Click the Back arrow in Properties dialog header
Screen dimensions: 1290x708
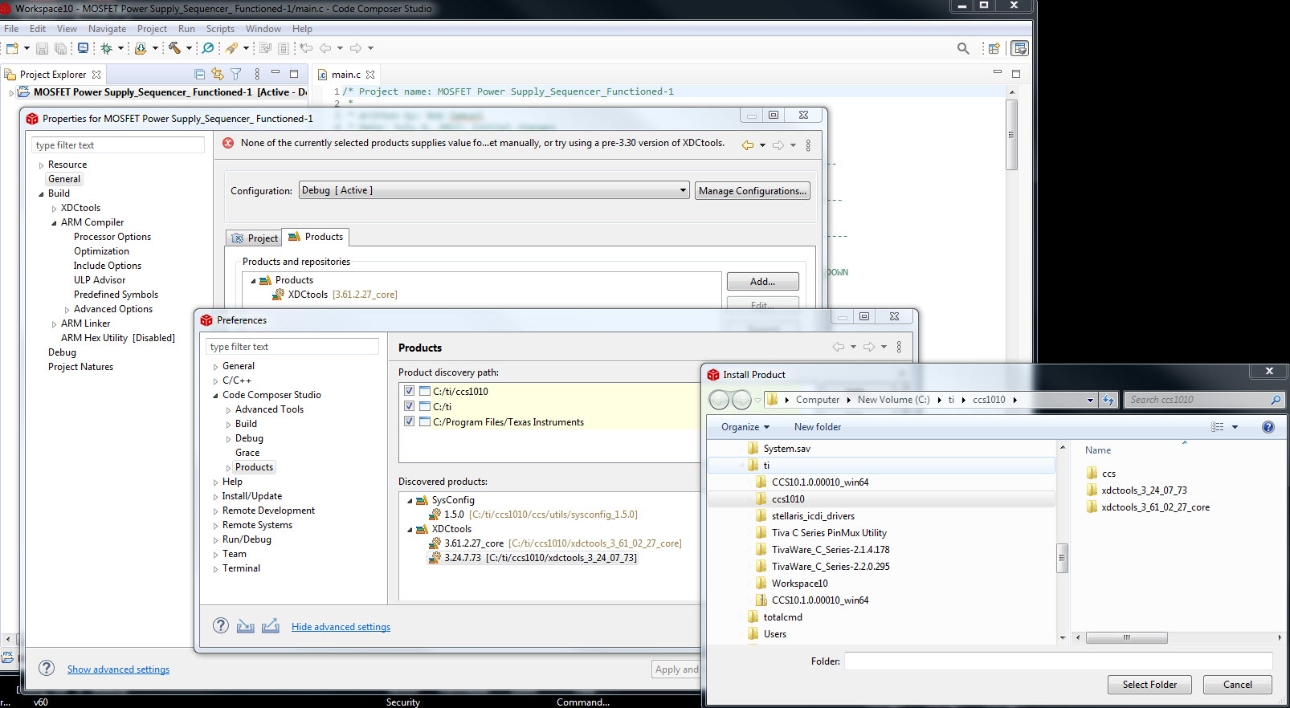pos(748,145)
